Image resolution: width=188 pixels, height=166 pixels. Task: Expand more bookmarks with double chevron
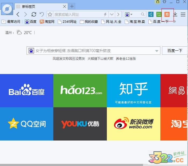(174, 22)
